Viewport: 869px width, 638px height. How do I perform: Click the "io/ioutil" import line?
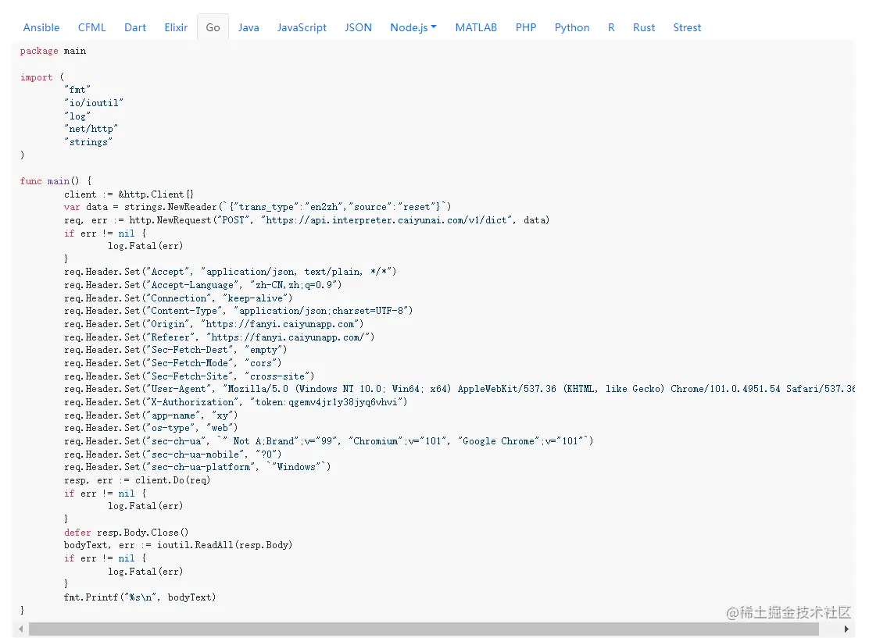point(93,103)
